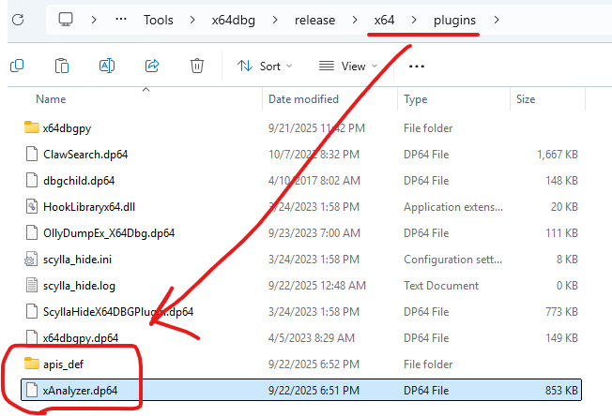Screen dimensions: 612x416
Task: Expand chevron after x64 breadcrumb
Action: point(414,20)
